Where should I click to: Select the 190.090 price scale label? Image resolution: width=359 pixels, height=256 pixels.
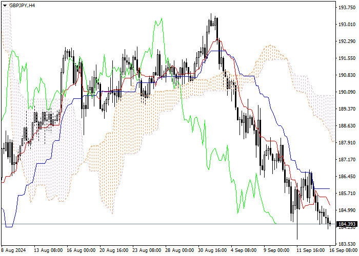[347, 92]
